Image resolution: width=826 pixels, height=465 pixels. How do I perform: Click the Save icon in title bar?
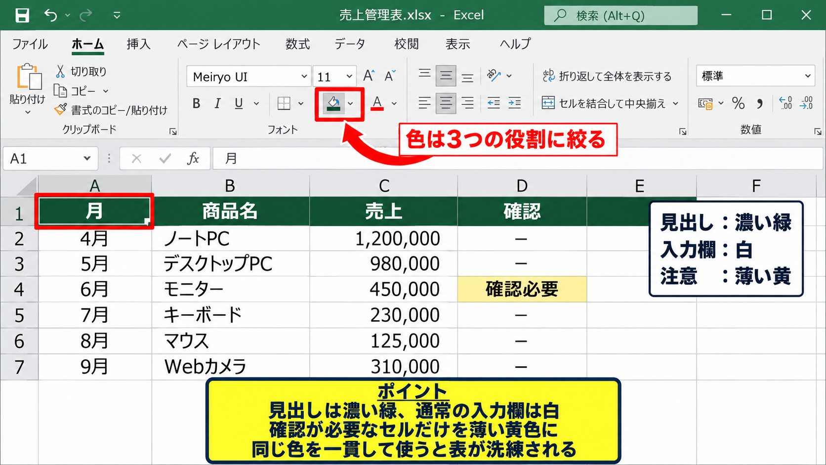pyautogui.click(x=22, y=15)
